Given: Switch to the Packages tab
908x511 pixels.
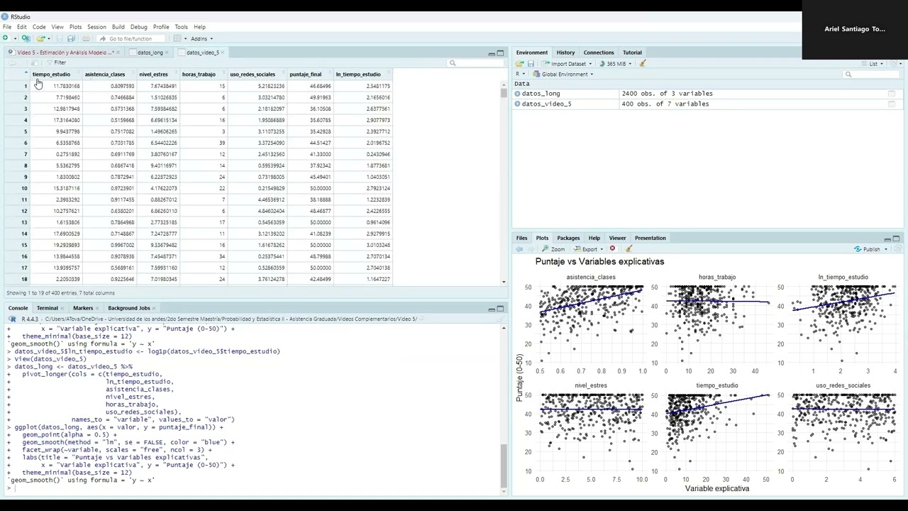Looking at the screenshot, I should coord(568,238).
